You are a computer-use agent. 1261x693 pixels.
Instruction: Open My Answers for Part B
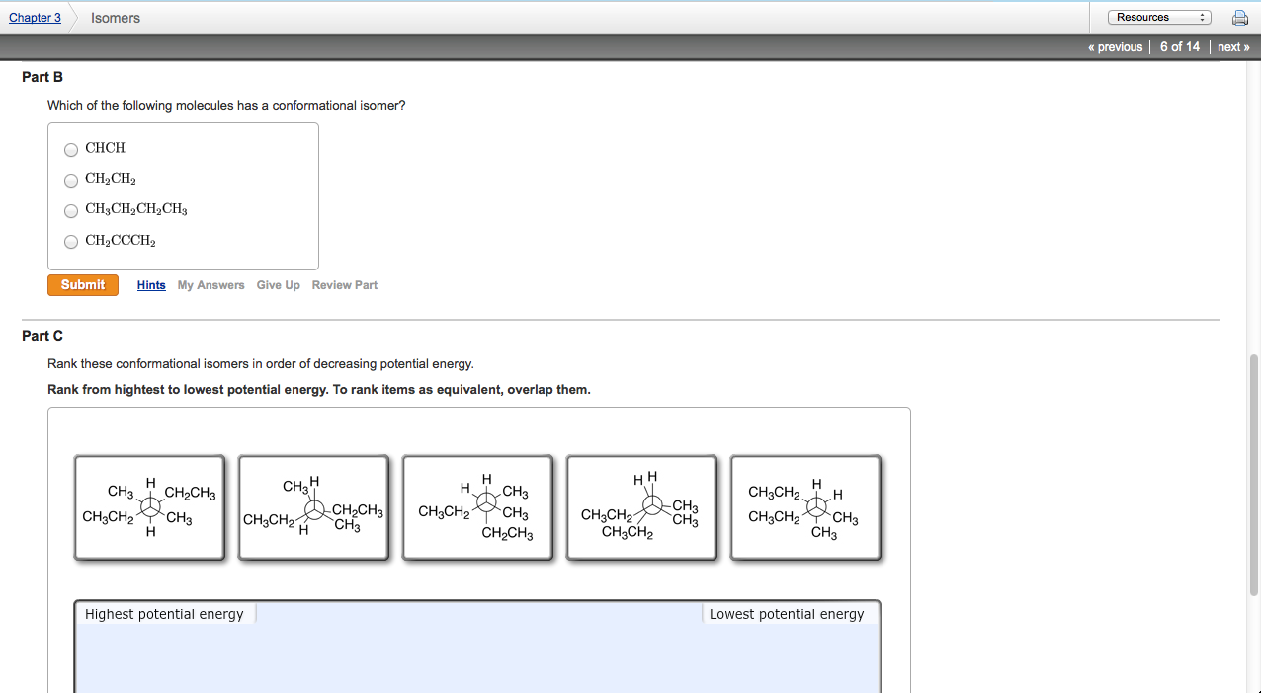click(211, 285)
